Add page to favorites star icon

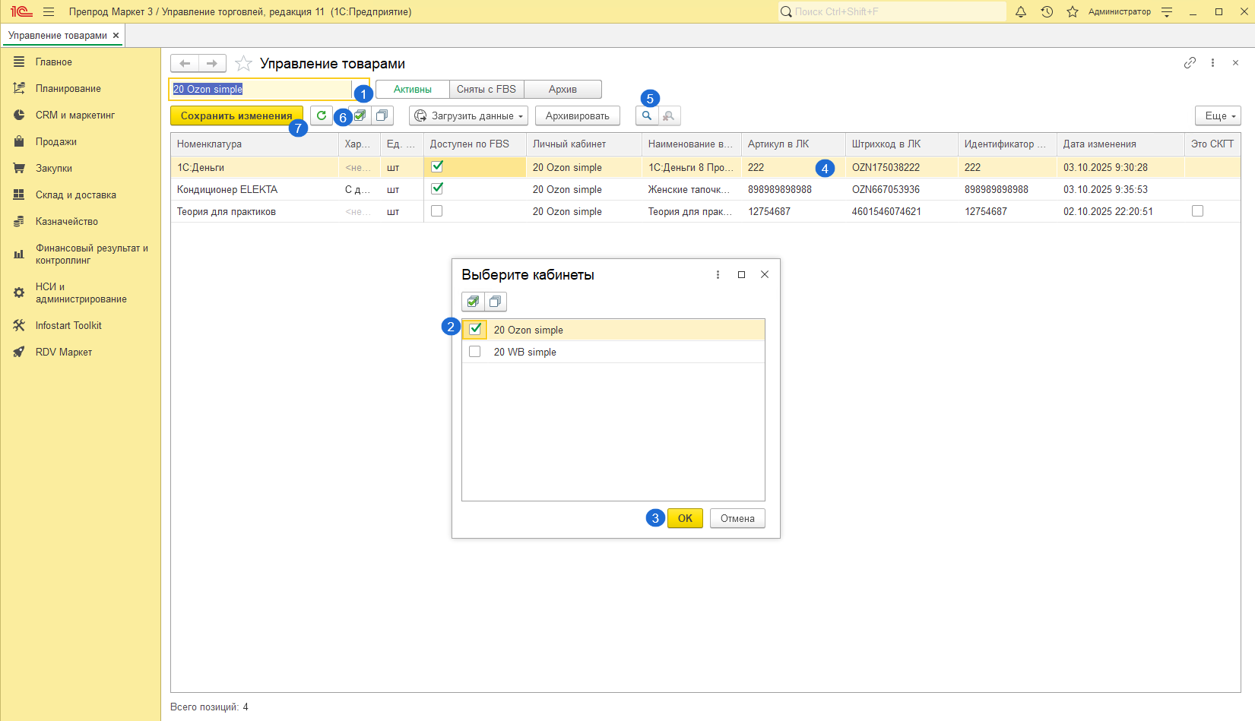(x=243, y=64)
